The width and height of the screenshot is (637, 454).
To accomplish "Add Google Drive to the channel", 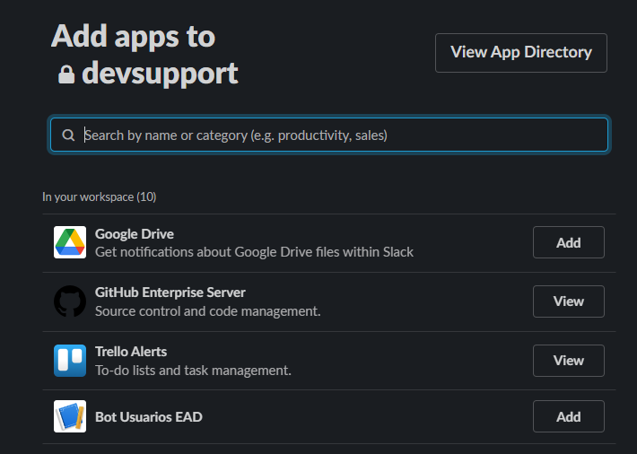I will coord(569,242).
